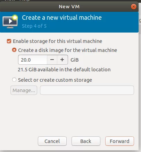Click the virtual machine monitor icon in header
This screenshot has height=152, width=141.
point(10,21)
